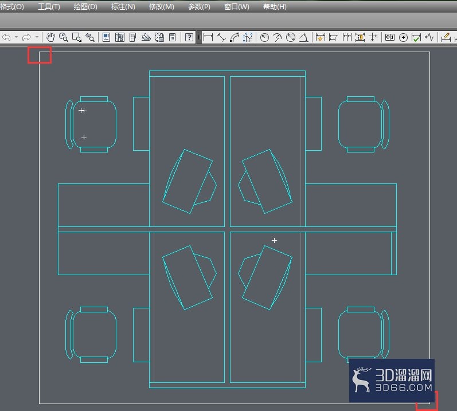Screen dimensions: 457x411
Task: Choose the Zoom Window tool
Action: pos(77,37)
